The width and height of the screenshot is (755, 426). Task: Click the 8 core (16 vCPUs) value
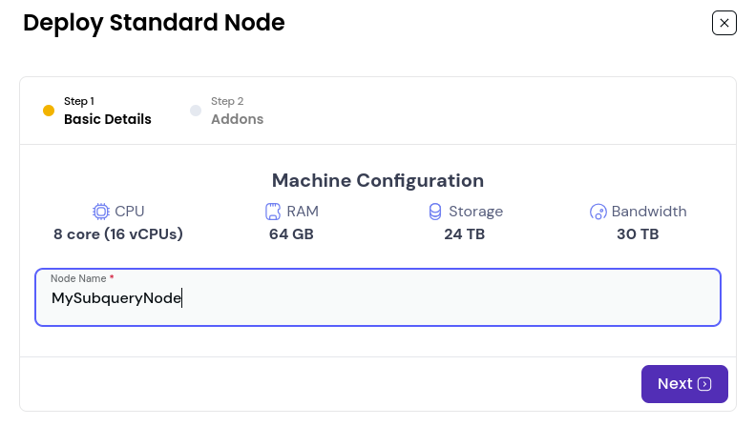118,234
